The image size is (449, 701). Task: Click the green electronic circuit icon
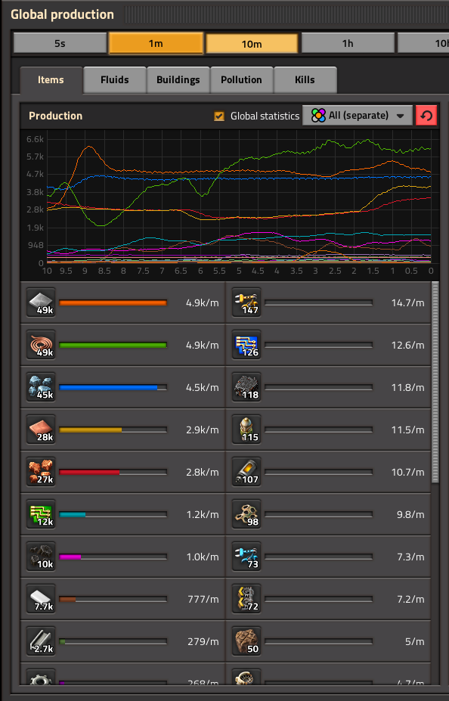click(x=41, y=514)
